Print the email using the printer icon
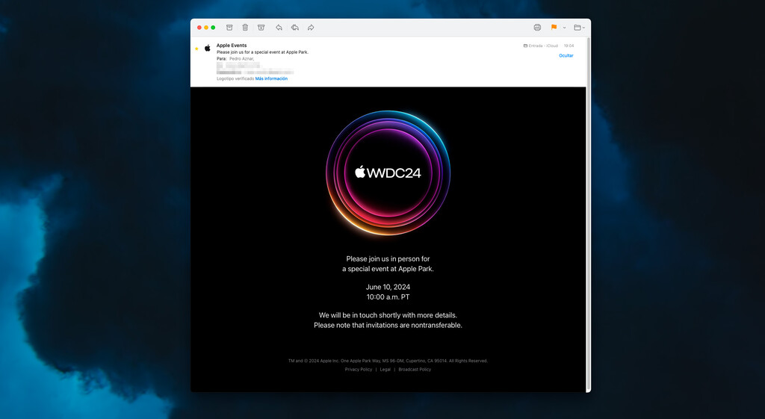Screen dimensions: 765x419 [537, 28]
